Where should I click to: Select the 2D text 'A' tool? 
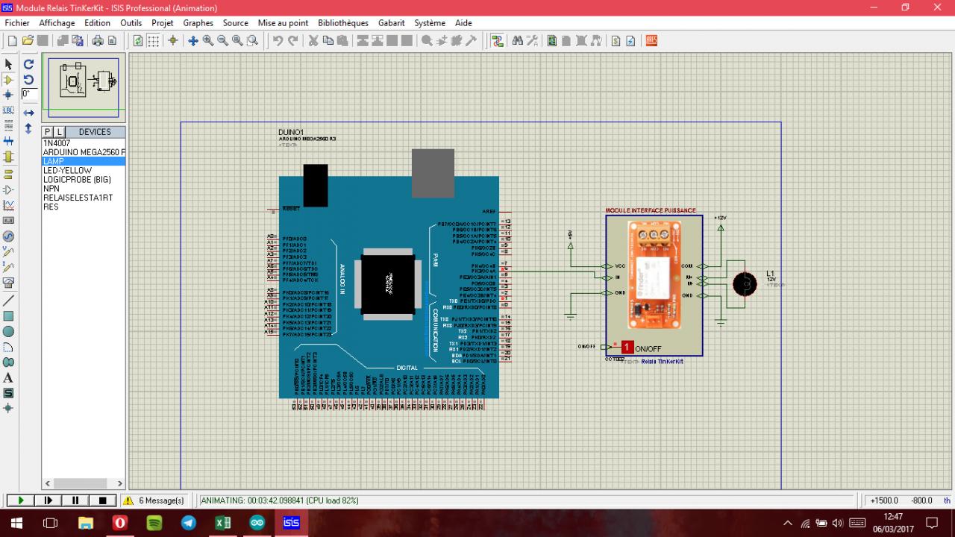9,378
